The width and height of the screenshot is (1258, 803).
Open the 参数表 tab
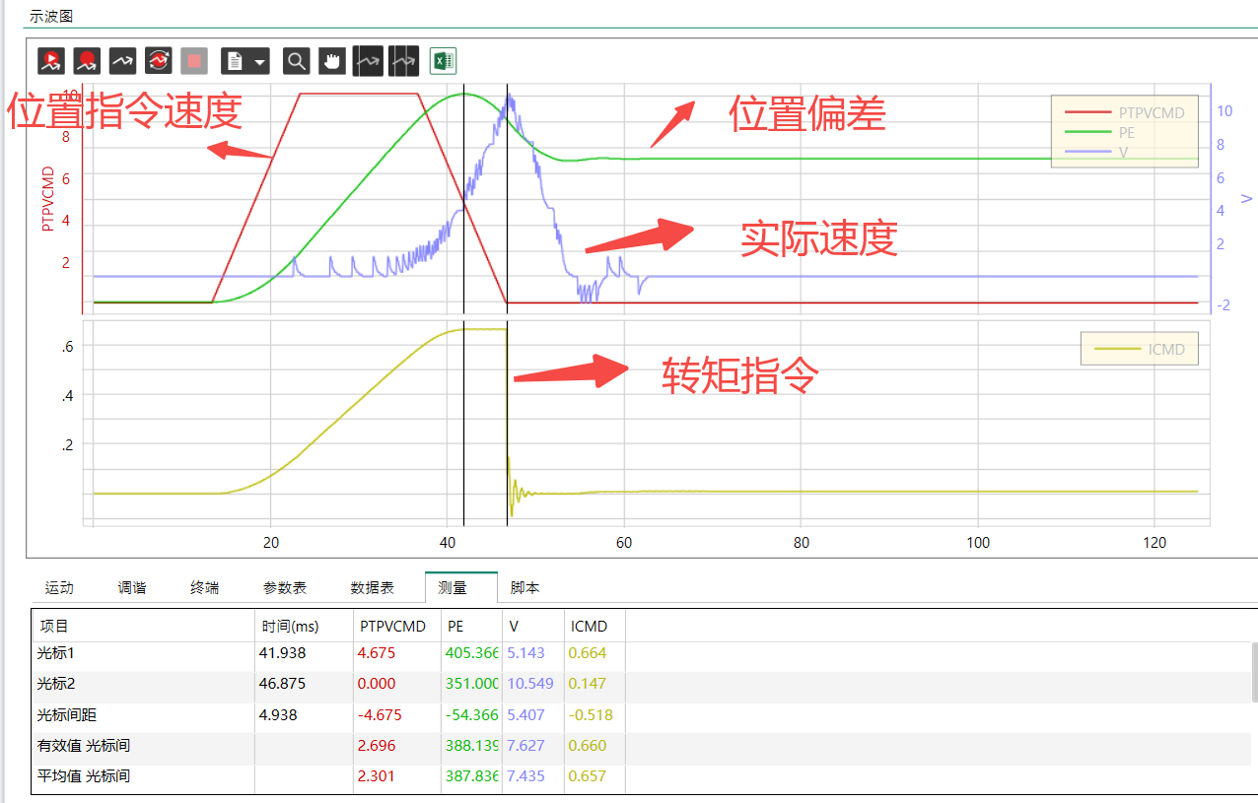pos(285,588)
